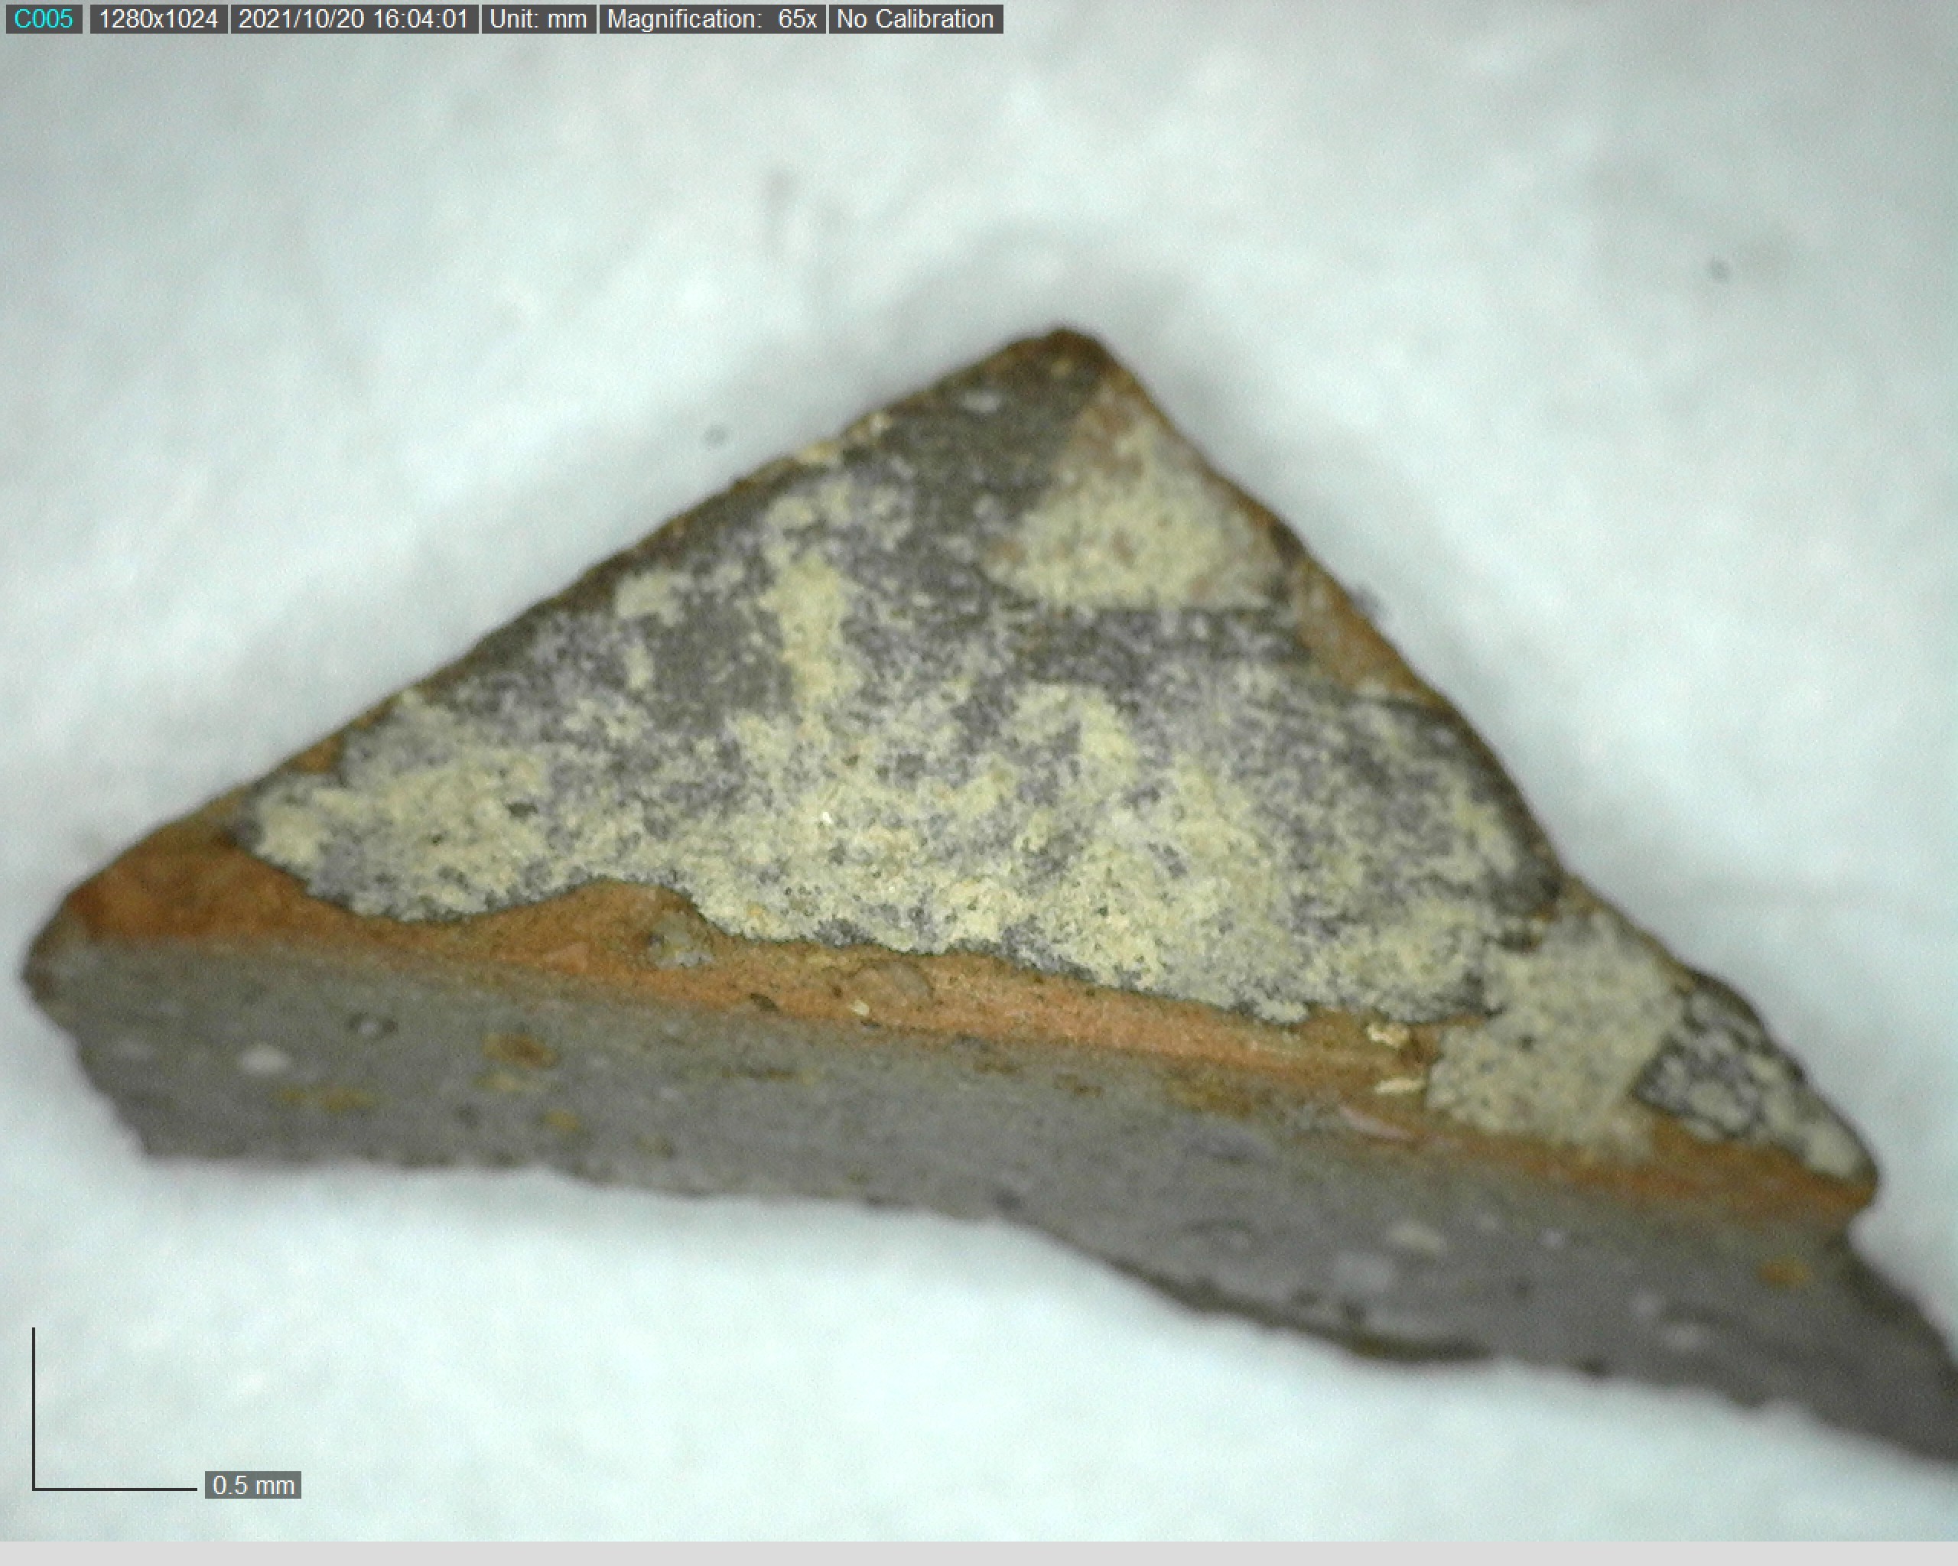Click the 1280x1024 resolution label

coord(158,19)
